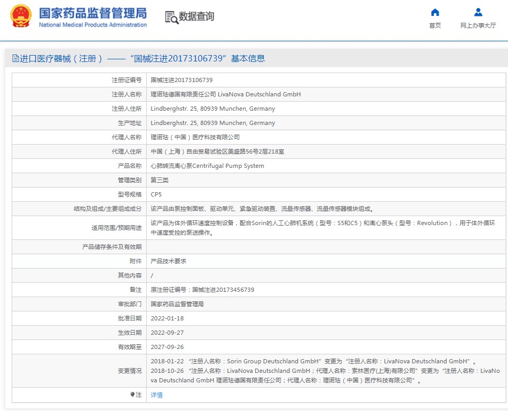Click the 型号规格 row label
The image size is (508, 411).
tap(130, 194)
